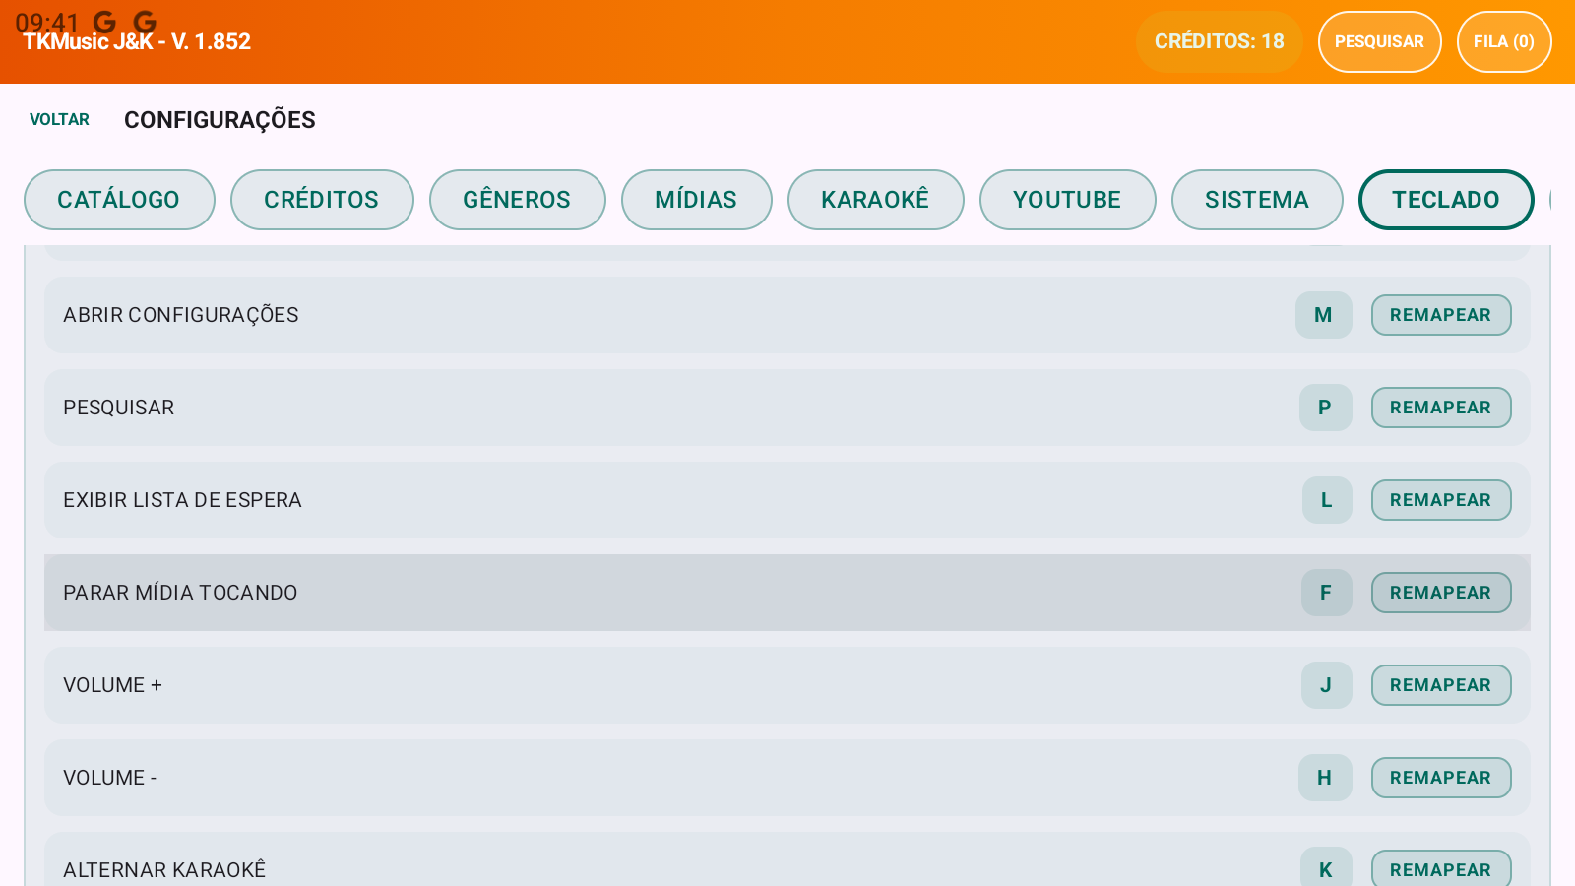Open the GÊNEROS tab
The image size is (1575, 886).
pos(517,200)
